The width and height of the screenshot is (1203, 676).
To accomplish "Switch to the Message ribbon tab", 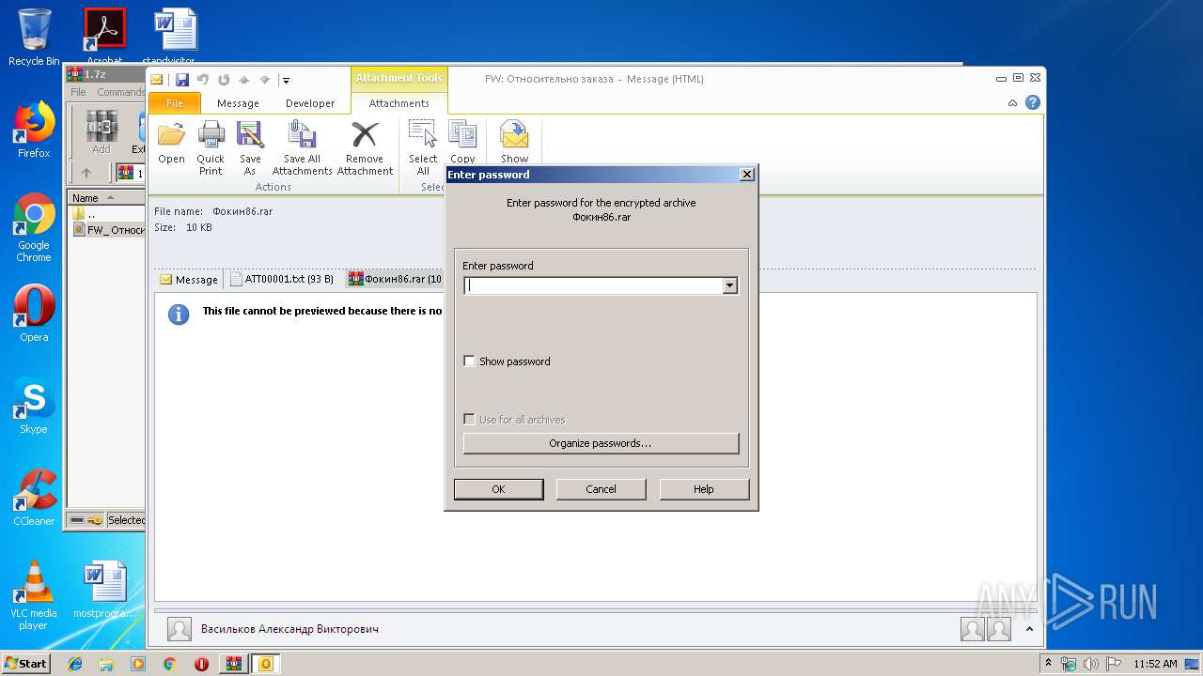I will coord(238,103).
